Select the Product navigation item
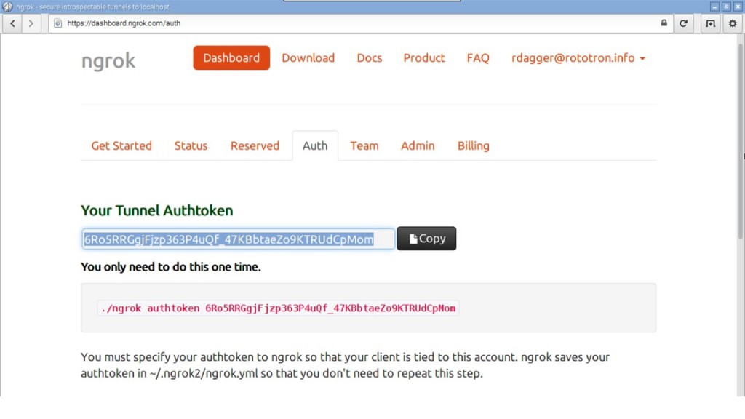745x419 pixels. pos(424,58)
